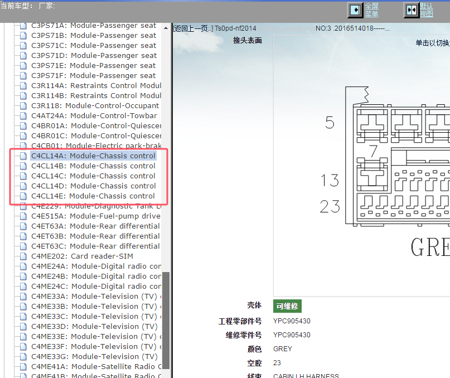
Task: Select C4ME33C Module-Television (TV)
Action: (96, 317)
